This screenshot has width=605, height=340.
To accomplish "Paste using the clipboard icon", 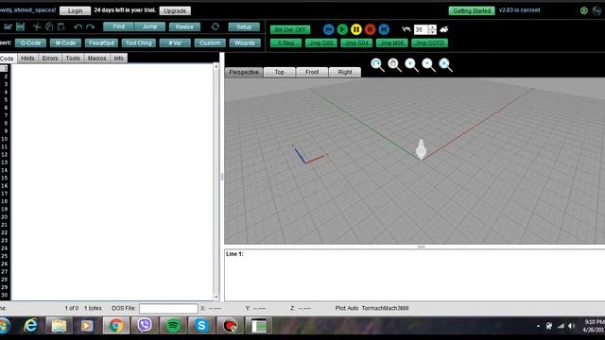I will 60,26.
